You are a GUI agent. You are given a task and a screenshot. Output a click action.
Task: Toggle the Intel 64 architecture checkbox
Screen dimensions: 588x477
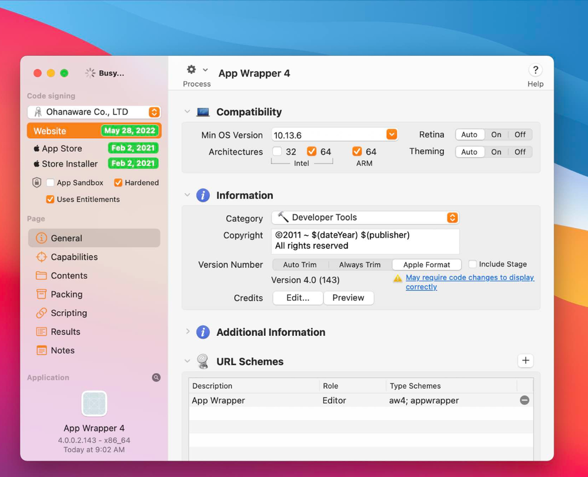coord(311,152)
